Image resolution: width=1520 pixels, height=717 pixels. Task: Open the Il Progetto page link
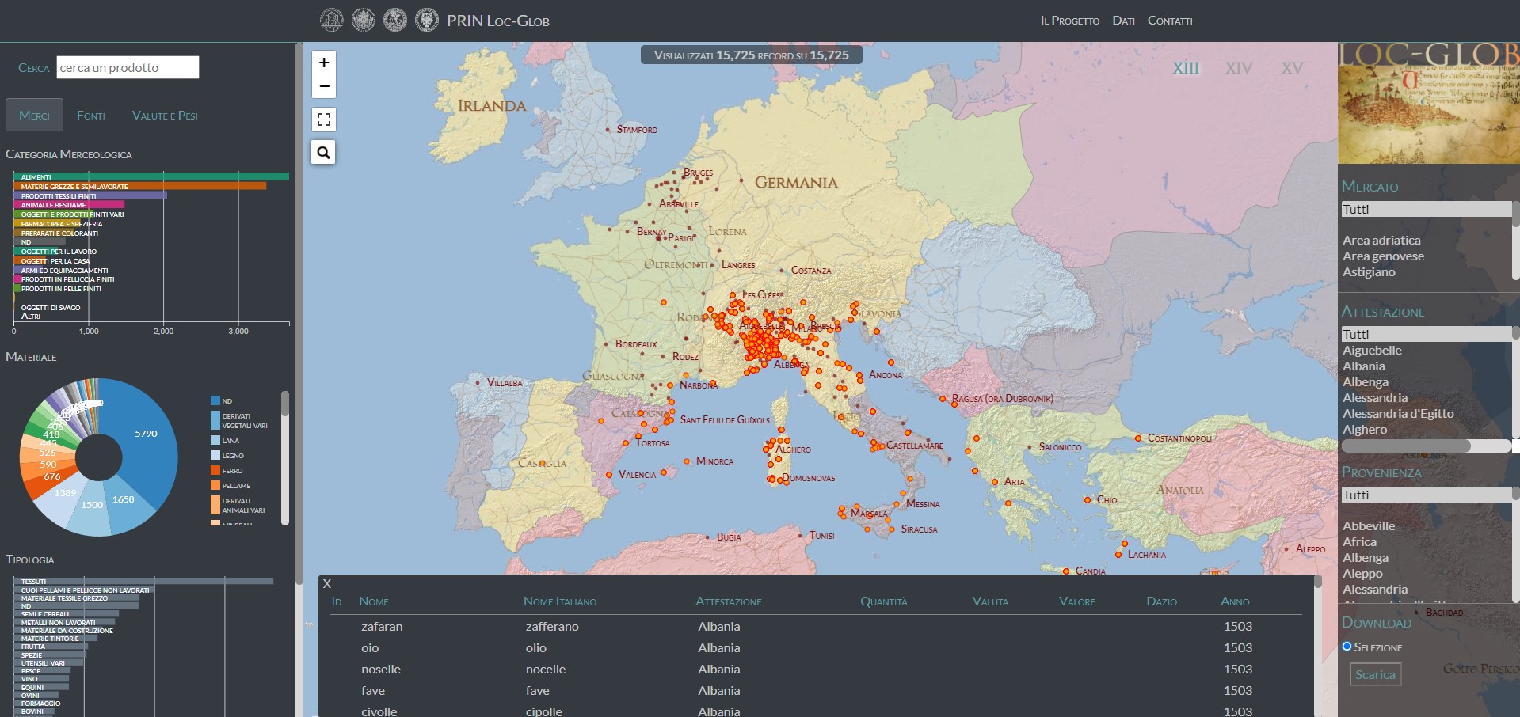pyautogui.click(x=1069, y=21)
